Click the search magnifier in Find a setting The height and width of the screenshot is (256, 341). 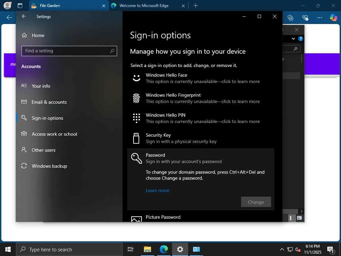112,51
